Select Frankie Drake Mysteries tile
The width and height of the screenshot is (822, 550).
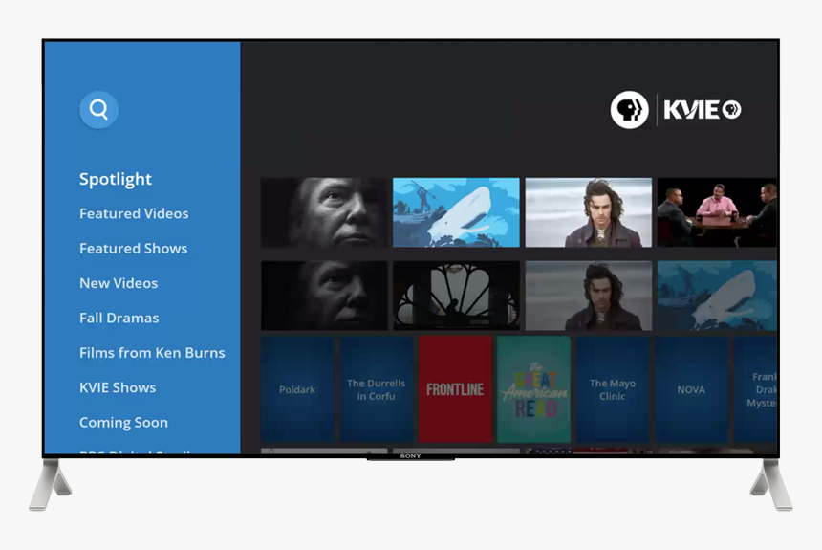click(x=755, y=389)
